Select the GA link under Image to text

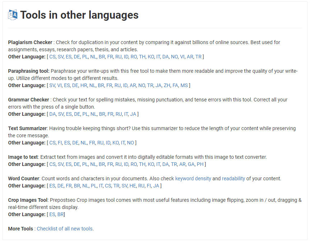tap(191, 164)
